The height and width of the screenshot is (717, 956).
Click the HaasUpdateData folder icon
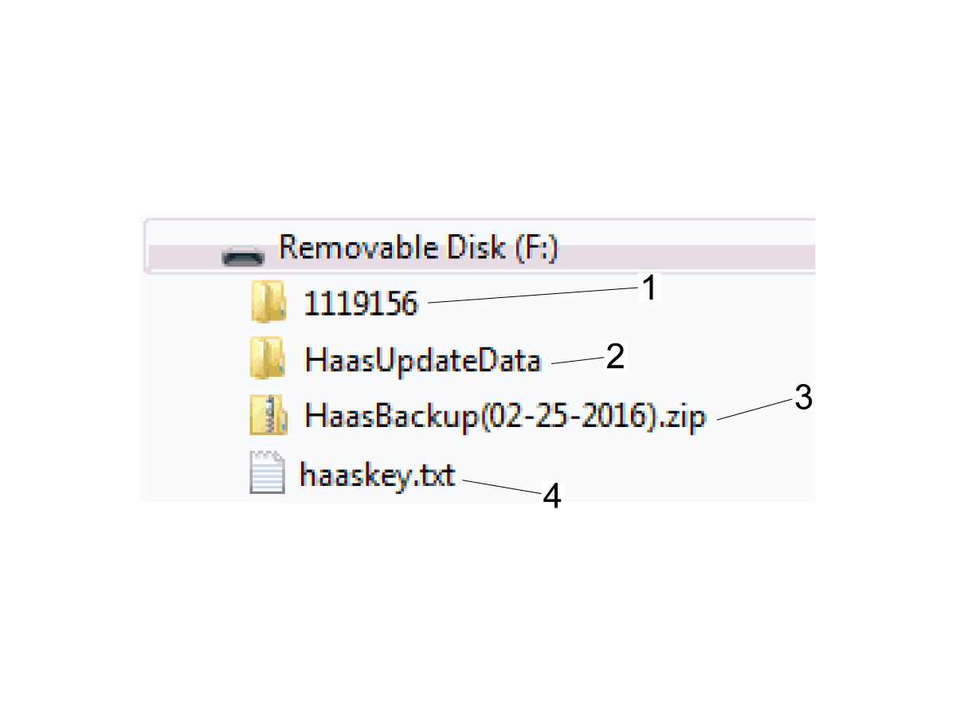(x=268, y=358)
